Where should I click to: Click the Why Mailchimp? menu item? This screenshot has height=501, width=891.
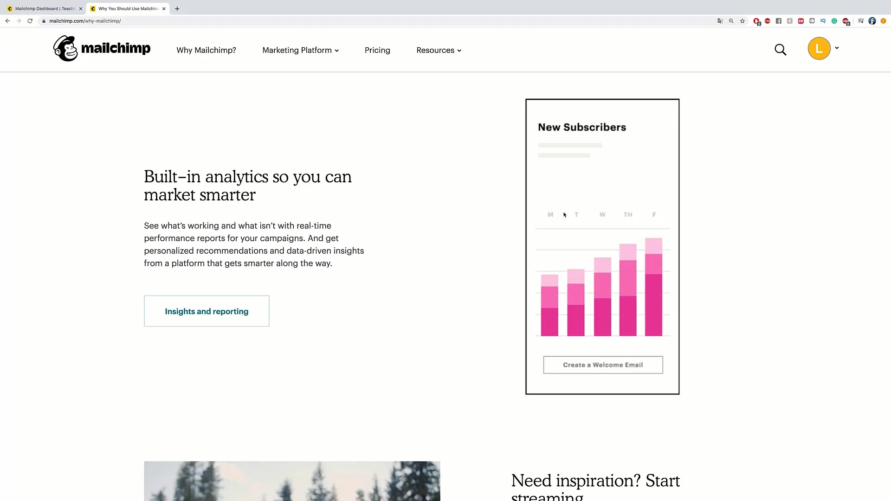pos(206,50)
